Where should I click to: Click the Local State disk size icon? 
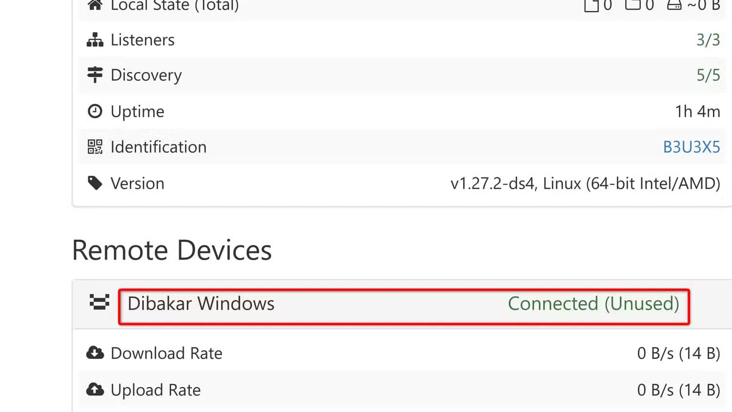(674, 5)
